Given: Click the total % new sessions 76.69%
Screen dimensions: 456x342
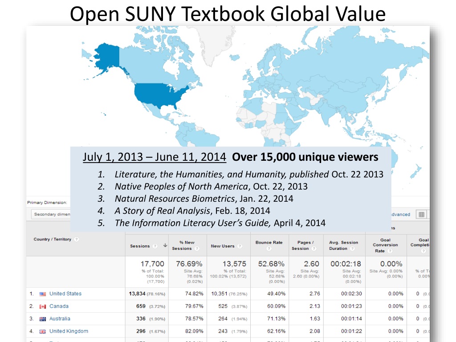Looking at the screenshot, I should (189, 264).
